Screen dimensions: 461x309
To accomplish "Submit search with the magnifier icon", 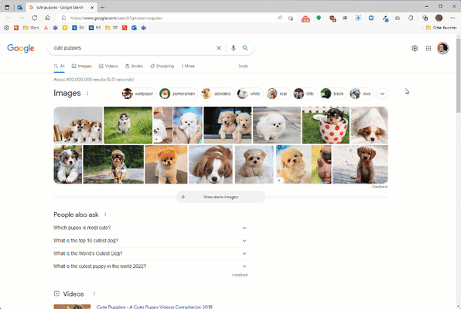I will pyautogui.click(x=245, y=48).
